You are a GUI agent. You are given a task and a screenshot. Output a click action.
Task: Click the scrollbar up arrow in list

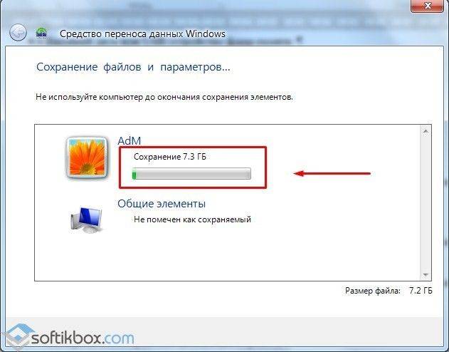click(426, 131)
